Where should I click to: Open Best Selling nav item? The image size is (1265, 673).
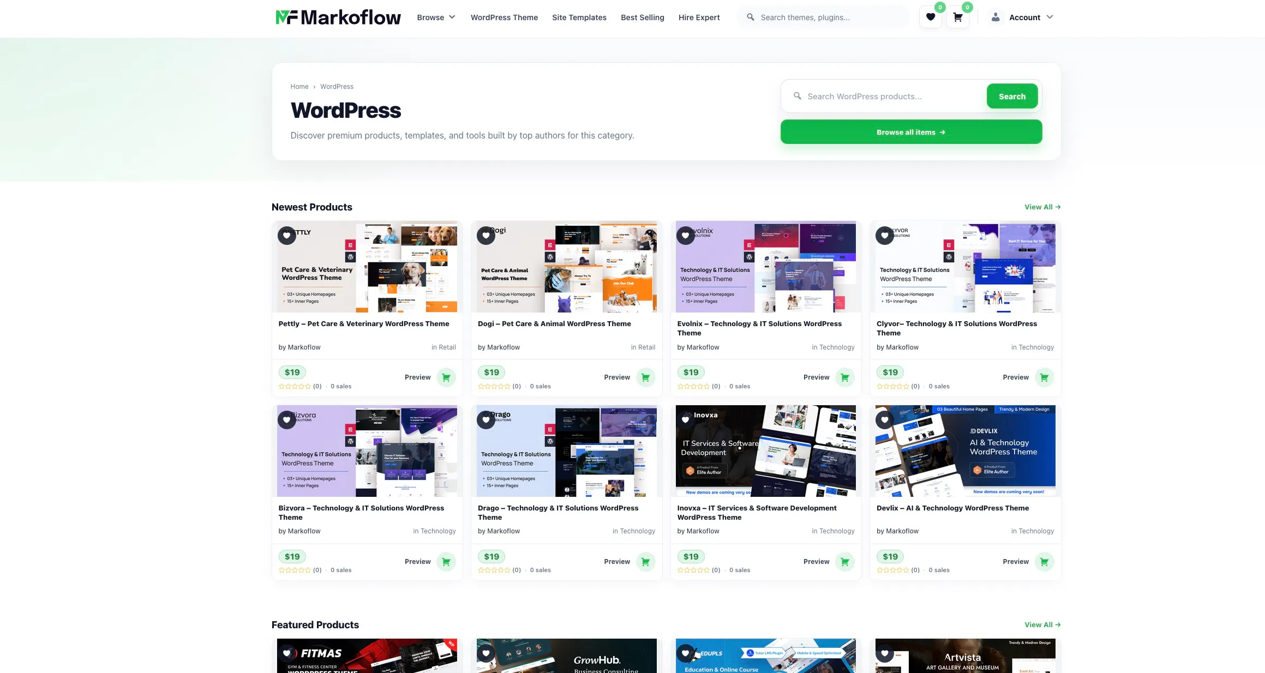point(643,17)
